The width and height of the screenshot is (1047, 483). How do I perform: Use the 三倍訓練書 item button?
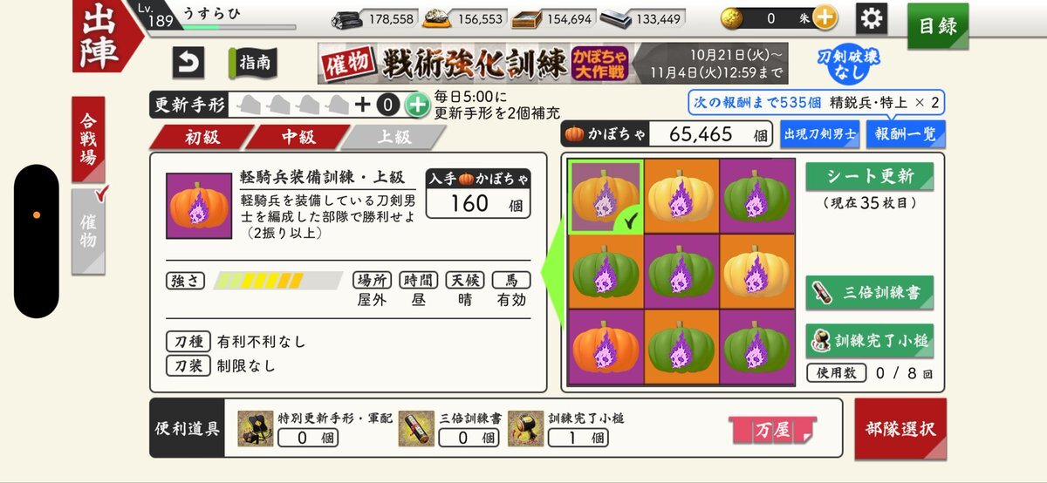coord(869,293)
